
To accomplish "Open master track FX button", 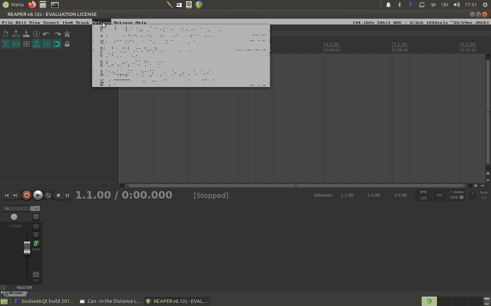I will tap(17, 208).
